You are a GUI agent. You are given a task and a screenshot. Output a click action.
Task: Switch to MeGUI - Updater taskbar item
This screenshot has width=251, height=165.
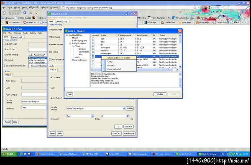tap(209, 154)
